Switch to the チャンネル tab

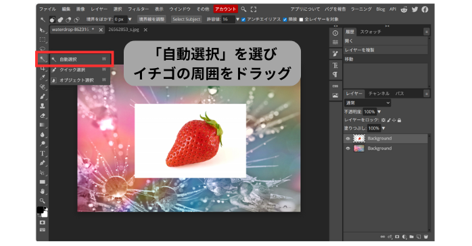point(379,94)
